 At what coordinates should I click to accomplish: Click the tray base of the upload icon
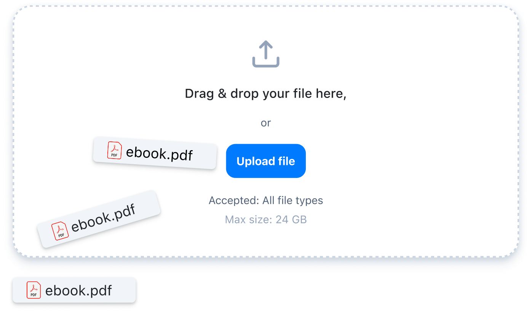[266, 63]
